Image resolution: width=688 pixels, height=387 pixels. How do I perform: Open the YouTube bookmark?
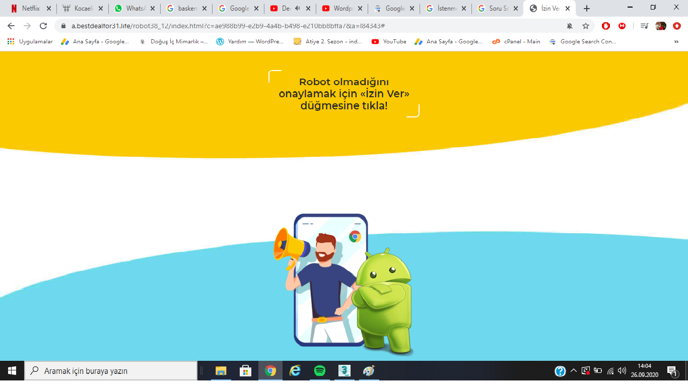pos(389,42)
